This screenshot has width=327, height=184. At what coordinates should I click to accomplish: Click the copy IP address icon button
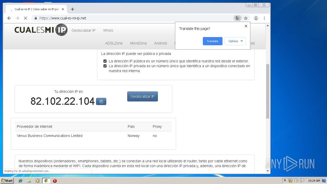point(101,101)
